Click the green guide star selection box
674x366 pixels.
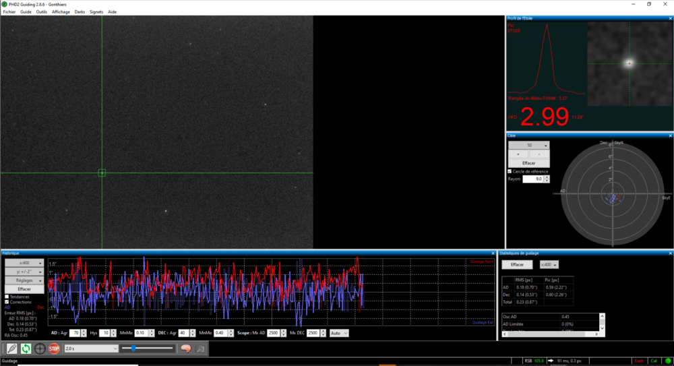(x=102, y=173)
